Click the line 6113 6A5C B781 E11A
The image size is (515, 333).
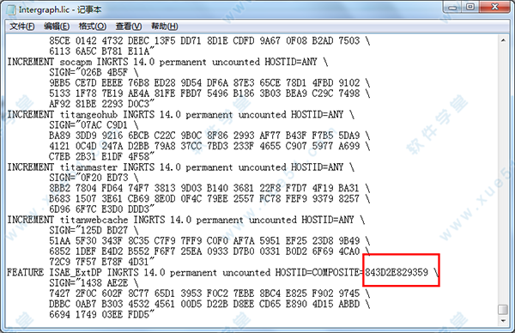click(101, 51)
